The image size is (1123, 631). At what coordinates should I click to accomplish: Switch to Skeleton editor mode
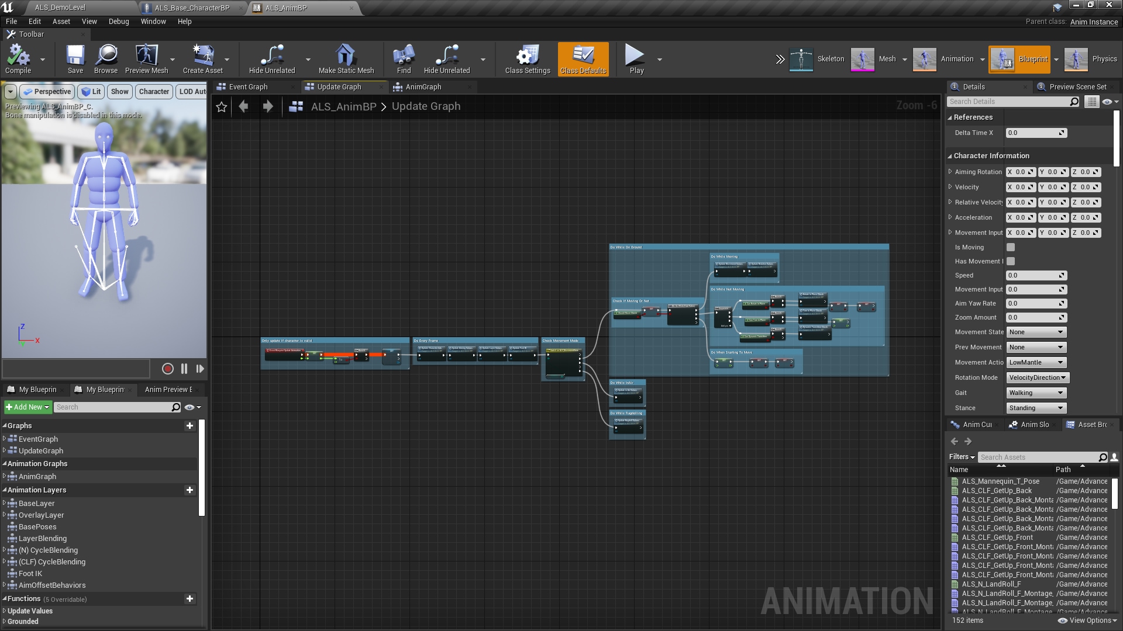[817, 59]
